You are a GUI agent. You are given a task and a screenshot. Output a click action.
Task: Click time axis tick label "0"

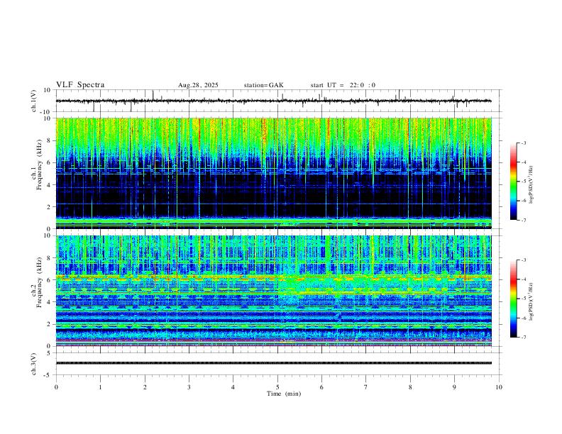pyautogui.click(x=56, y=387)
